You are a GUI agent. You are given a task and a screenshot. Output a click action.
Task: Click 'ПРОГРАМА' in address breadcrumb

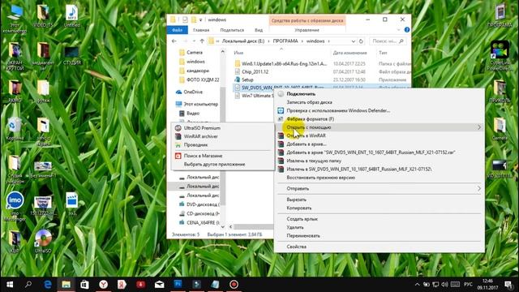click(285, 41)
